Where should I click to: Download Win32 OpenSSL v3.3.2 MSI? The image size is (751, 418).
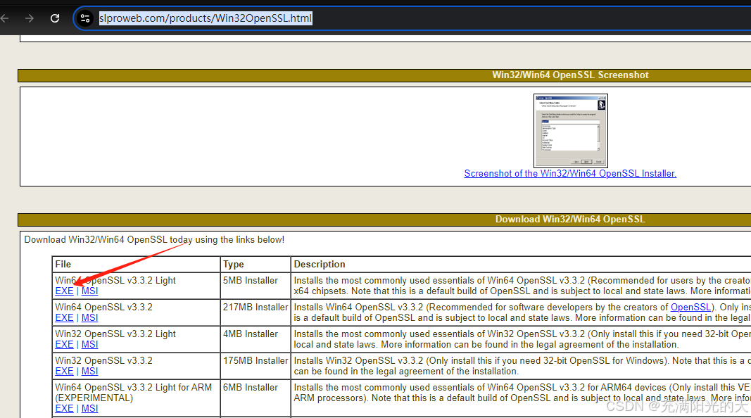[89, 371]
